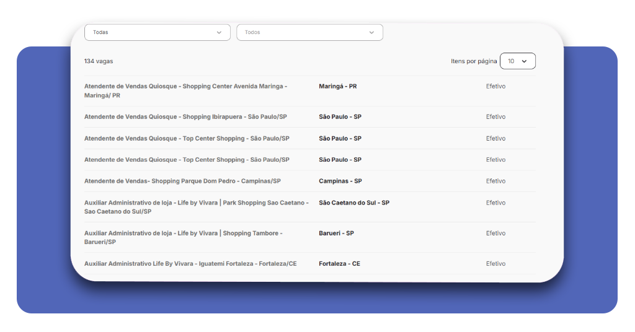
Task: Open the "Todas" filter dropdown
Action: 157,32
